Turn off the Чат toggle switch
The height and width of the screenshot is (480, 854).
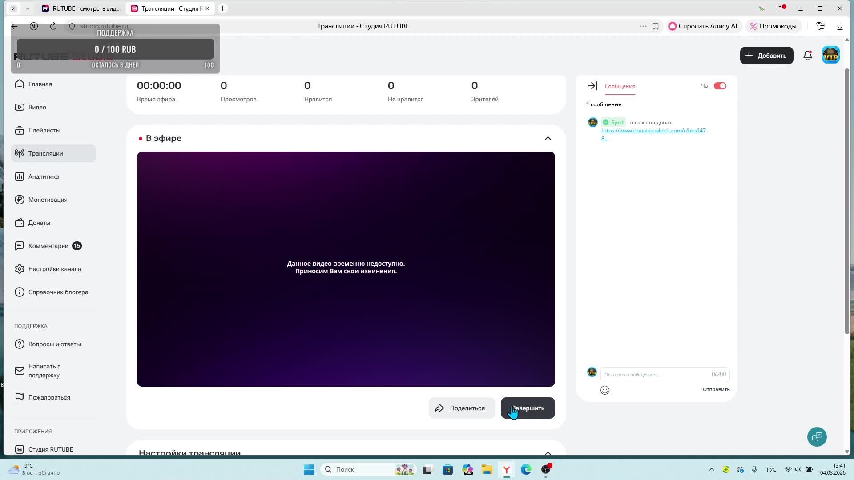pos(720,86)
